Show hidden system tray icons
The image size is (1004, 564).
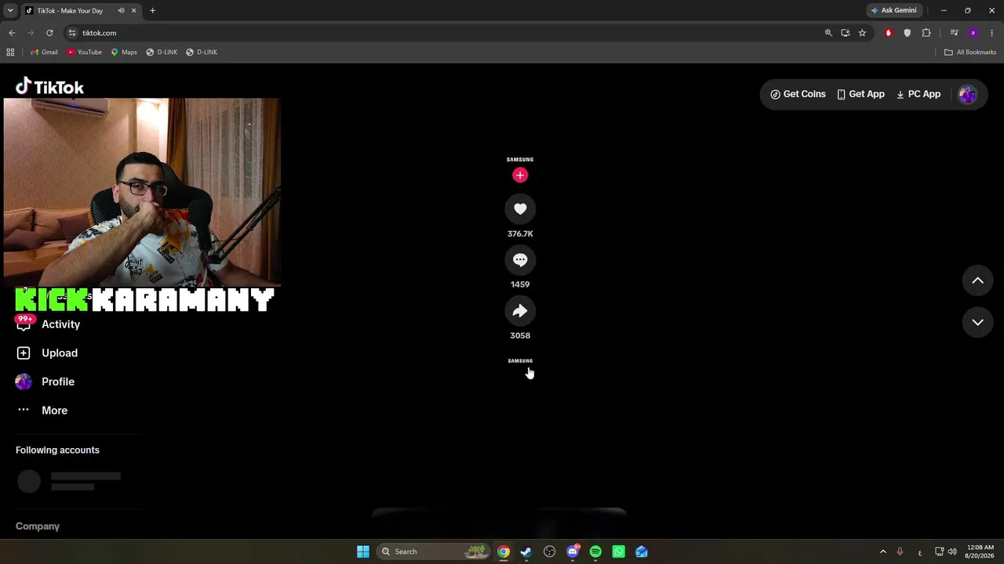[882, 551]
